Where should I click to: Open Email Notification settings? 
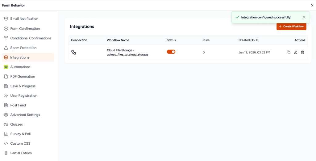click(28, 19)
